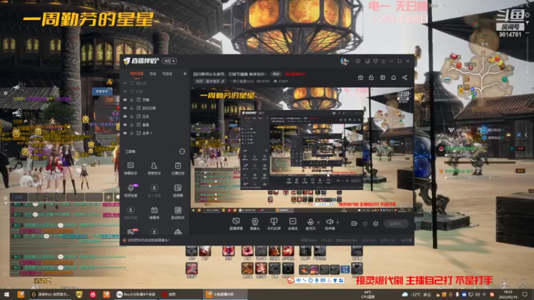Toggle visibility of 回归日期 source

(x=125, y=108)
